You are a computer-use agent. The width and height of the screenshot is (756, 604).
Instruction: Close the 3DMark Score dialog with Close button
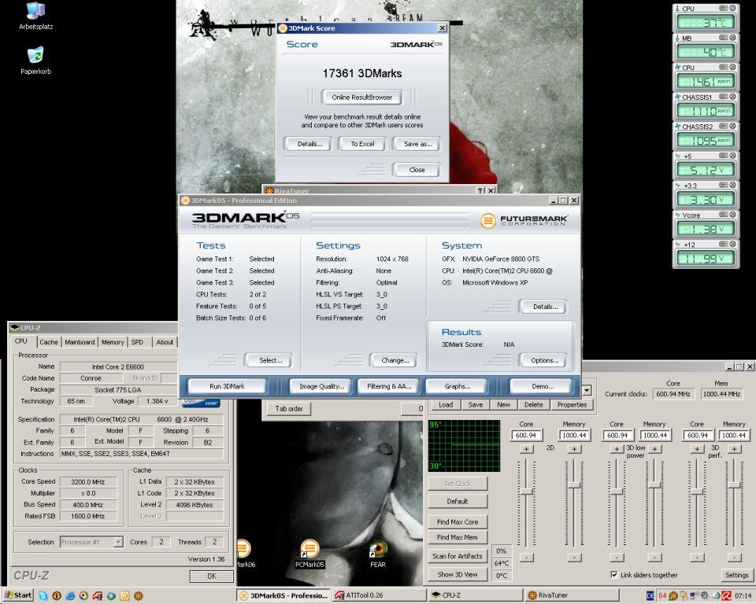coord(417,170)
